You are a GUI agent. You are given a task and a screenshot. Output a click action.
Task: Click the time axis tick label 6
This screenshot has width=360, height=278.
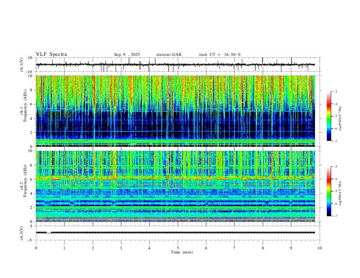pos(206,248)
